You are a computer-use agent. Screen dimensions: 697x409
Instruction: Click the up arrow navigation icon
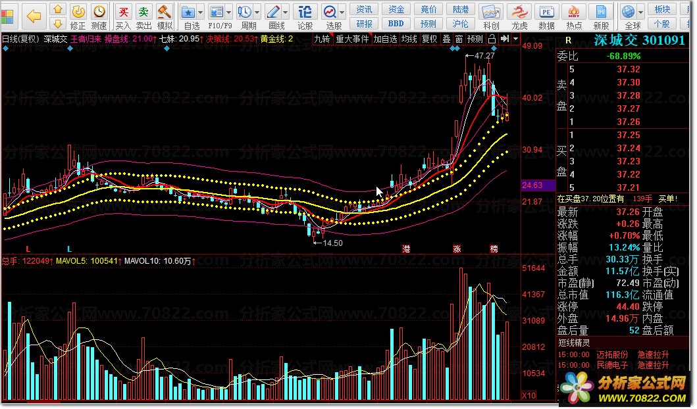(57, 9)
